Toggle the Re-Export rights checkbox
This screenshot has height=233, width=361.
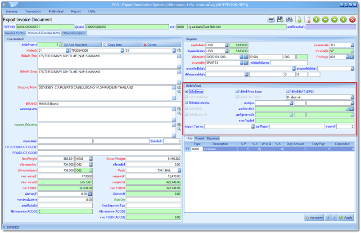237,97
